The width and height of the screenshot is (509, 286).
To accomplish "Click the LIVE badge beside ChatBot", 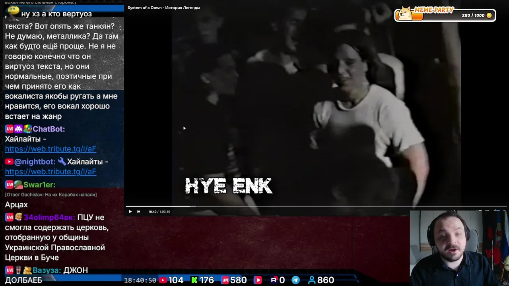I will tap(9, 129).
